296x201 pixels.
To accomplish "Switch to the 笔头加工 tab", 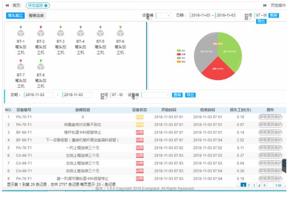I will pyautogui.click(x=16, y=15).
